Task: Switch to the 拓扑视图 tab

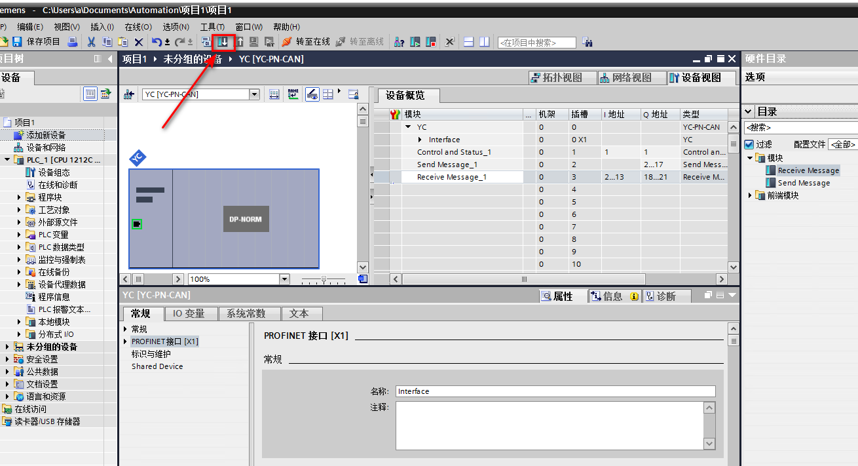Action: point(563,78)
